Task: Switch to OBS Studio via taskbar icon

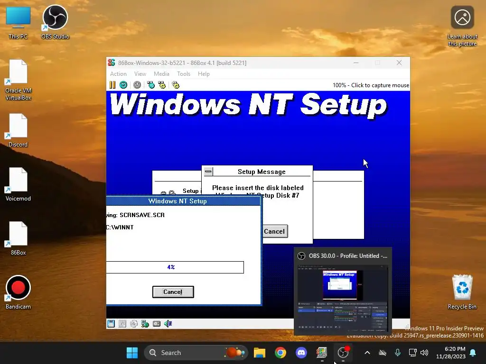Action: (343, 353)
